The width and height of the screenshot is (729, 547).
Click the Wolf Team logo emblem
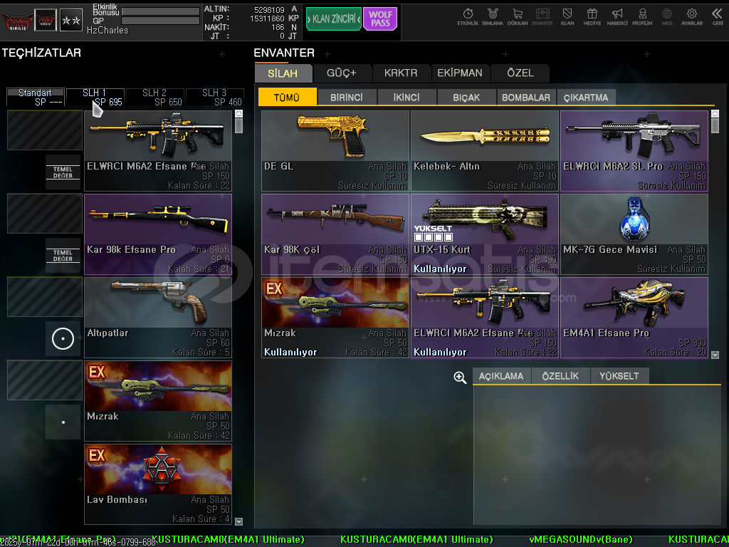17,21
